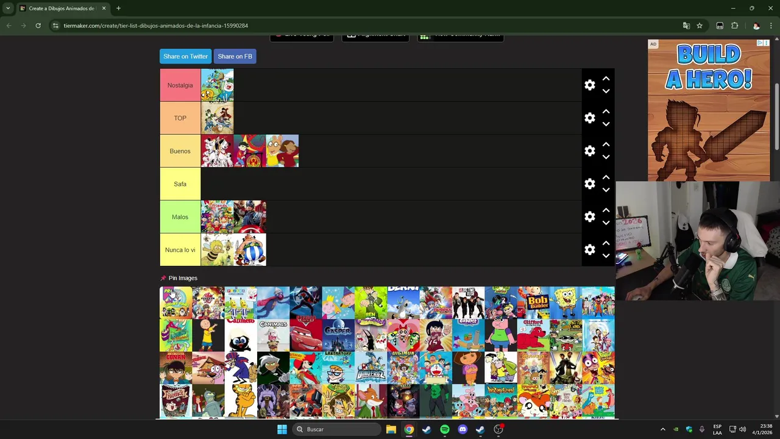This screenshot has width=780, height=439.
Task: Move the TOP row up with its arrow
Action: pyautogui.click(x=606, y=112)
